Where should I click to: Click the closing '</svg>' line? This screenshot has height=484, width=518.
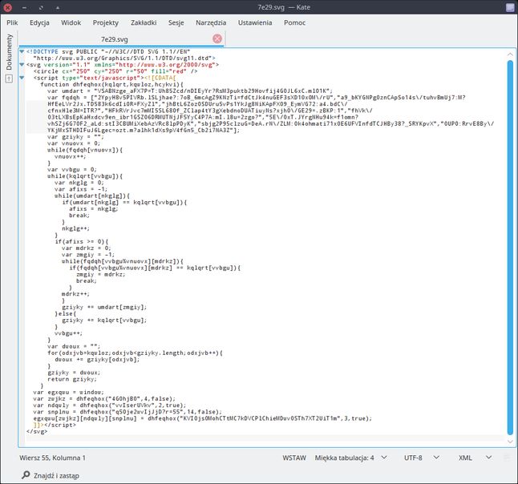pyautogui.click(x=37, y=431)
